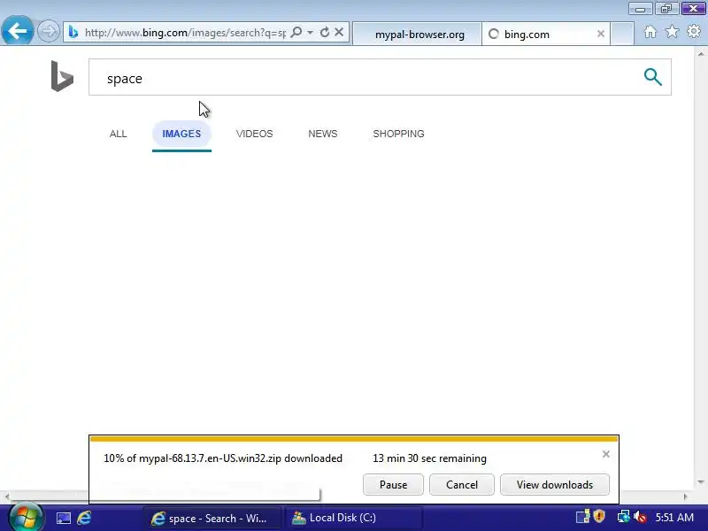The image size is (708, 531).
Task: Switch to space - Search taskbar button
Action: coord(212,518)
